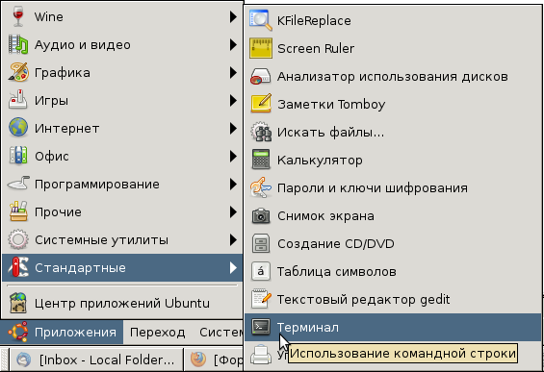This screenshot has width=544, height=372.
Task: Click the Создание CD/DVD drawer icon
Action: (261, 243)
